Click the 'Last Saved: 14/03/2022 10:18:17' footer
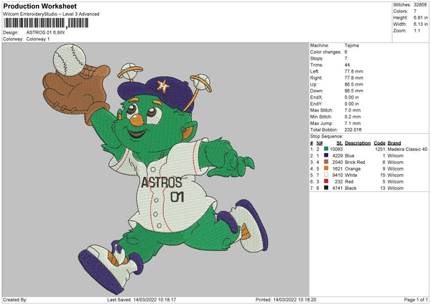The width and height of the screenshot is (431, 305). pos(142,300)
